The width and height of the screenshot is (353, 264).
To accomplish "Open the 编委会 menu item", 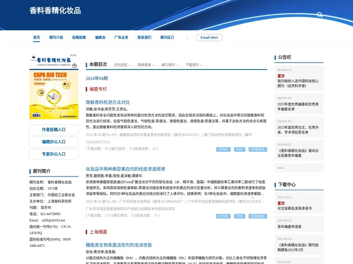I will [100, 38].
